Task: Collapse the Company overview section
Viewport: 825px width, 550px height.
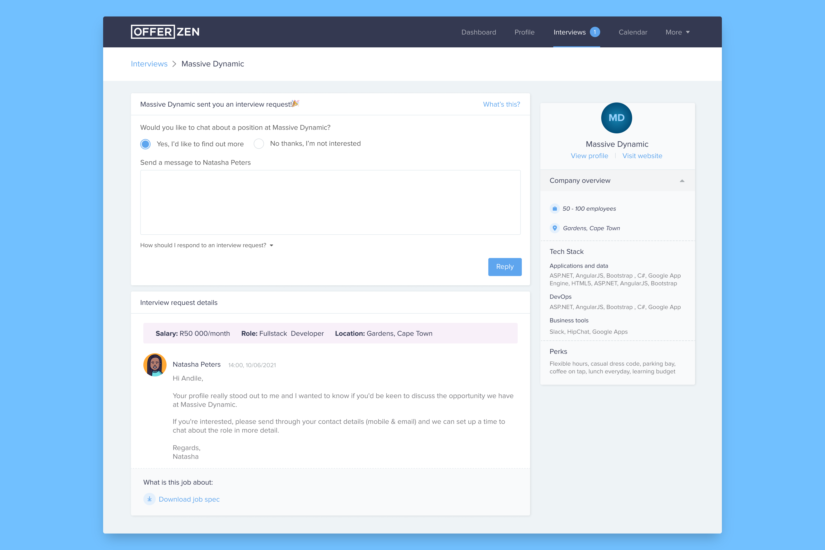Action: tap(682, 181)
